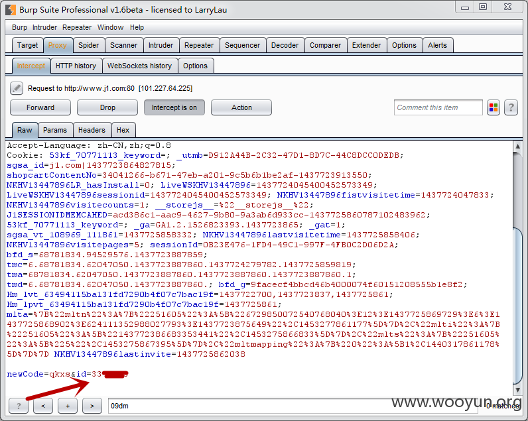Click the scrollbar down arrow
This screenshot has width=528, height=421.
517,390
